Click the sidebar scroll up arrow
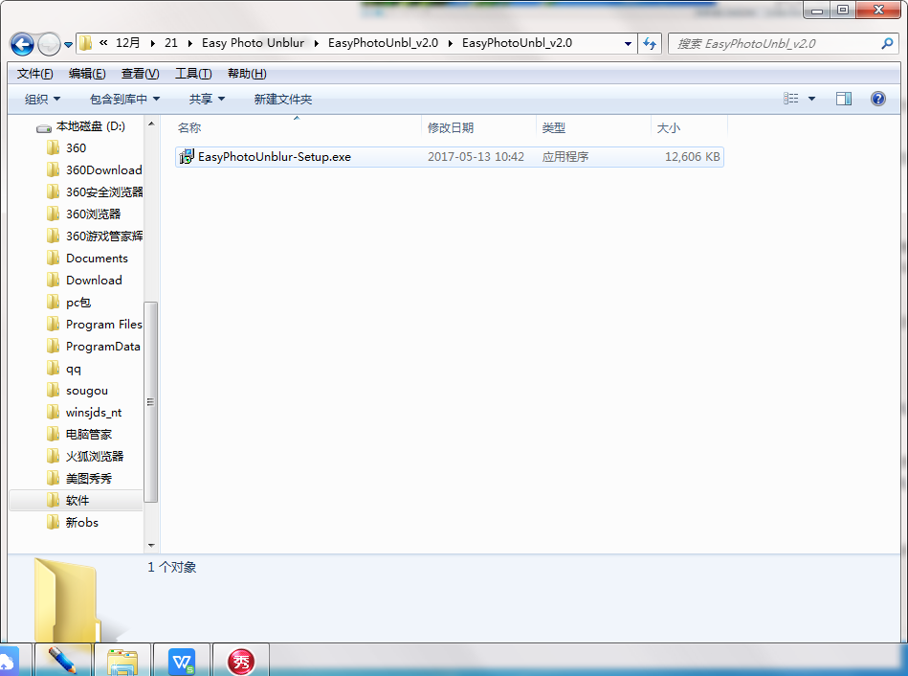The height and width of the screenshot is (676, 908). (x=151, y=124)
